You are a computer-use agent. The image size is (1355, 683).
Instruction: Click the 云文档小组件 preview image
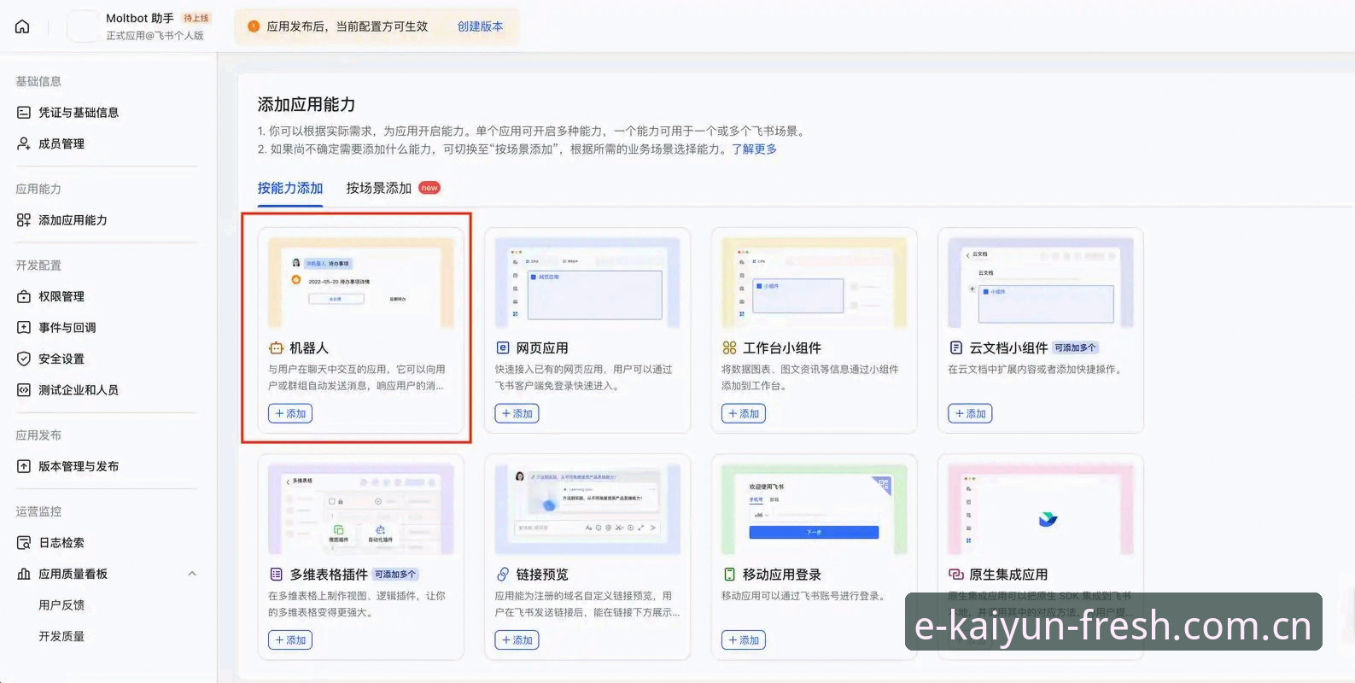pos(1041,283)
